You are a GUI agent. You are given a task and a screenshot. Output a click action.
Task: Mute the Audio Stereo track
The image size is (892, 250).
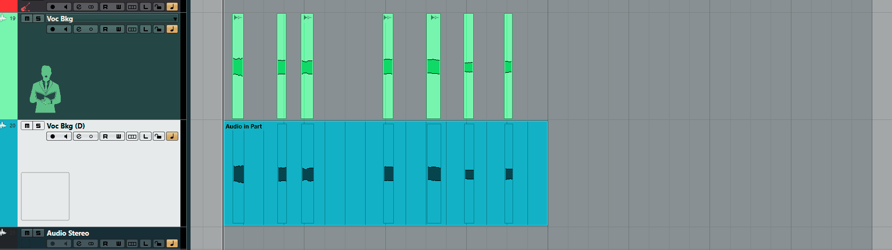(x=27, y=233)
